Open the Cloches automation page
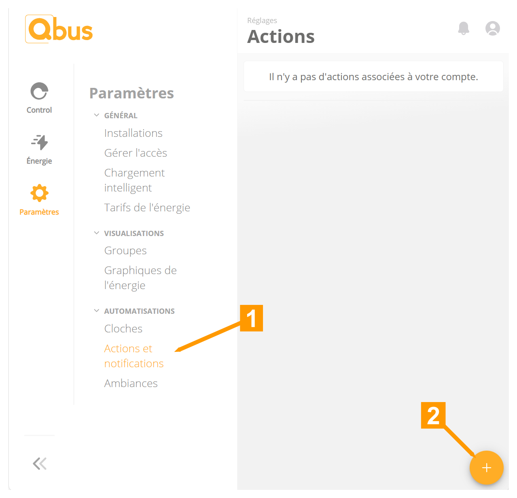Viewport: 517px width, 498px height. click(x=123, y=328)
